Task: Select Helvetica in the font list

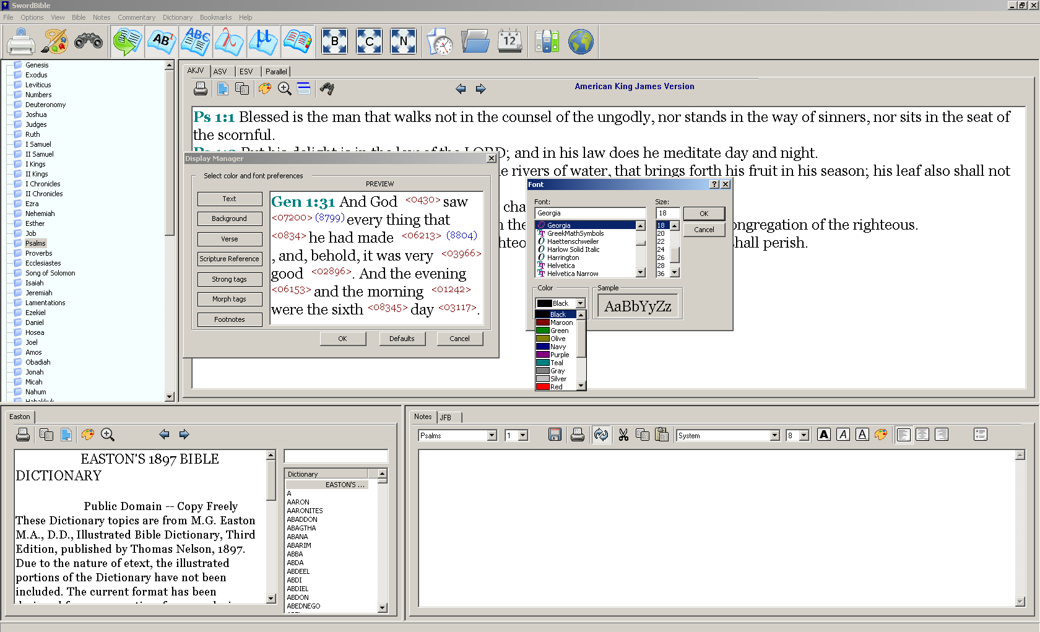Action: (561, 266)
